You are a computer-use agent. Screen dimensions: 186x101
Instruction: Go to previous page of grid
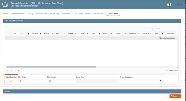click(x=12, y=71)
